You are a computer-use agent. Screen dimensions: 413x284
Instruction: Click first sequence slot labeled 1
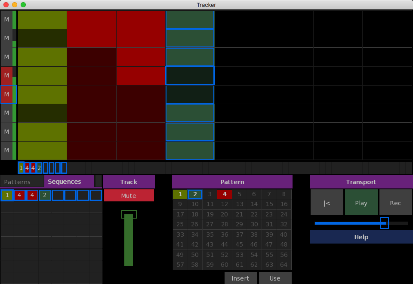(x=7, y=195)
